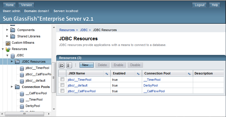Viewport: 226px width, 117px height.
Task: Expand the Components tree node
Action: point(7,30)
